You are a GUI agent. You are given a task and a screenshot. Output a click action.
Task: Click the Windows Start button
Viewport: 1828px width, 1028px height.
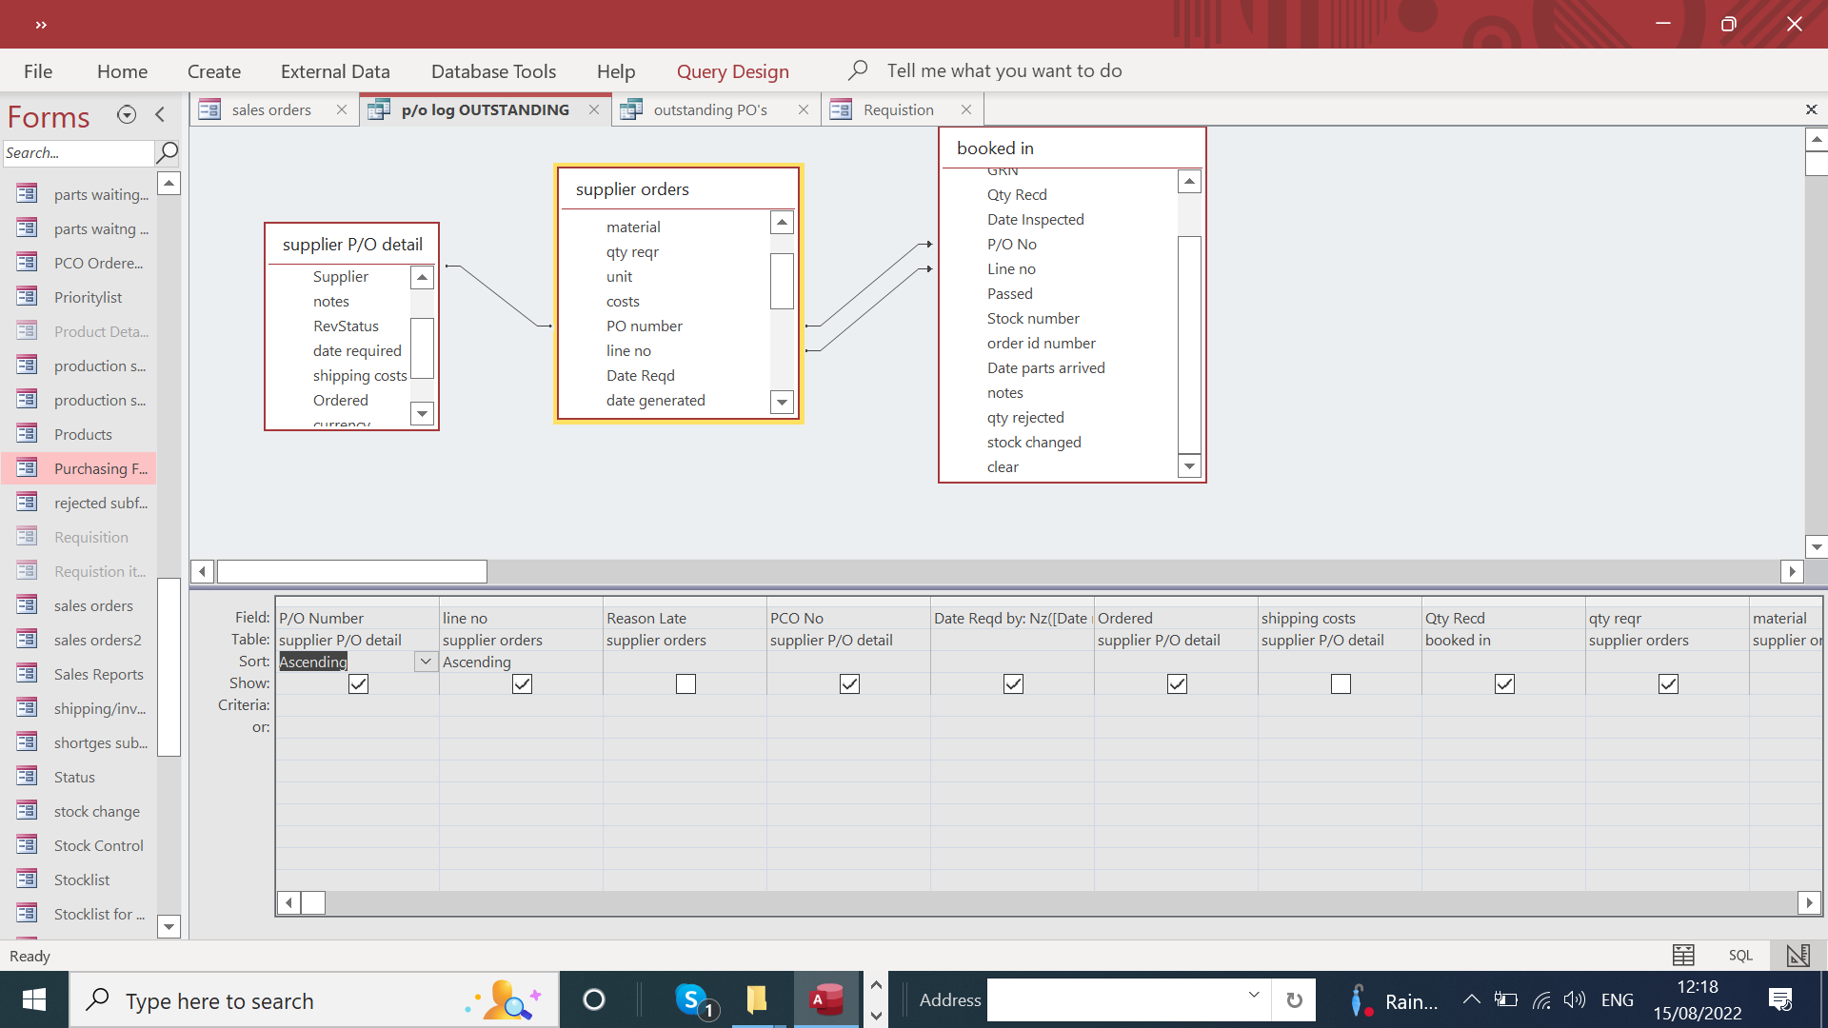[x=34, y=999]
